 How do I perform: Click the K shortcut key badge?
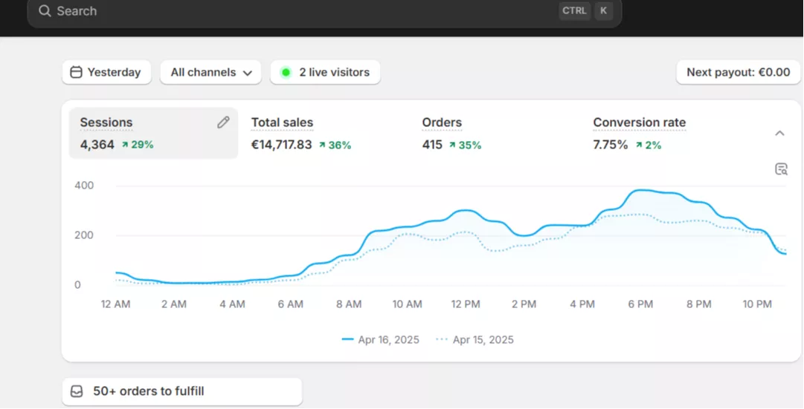tap(603, 11)
